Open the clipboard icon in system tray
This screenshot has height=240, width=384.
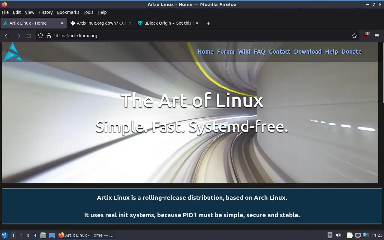350,235
